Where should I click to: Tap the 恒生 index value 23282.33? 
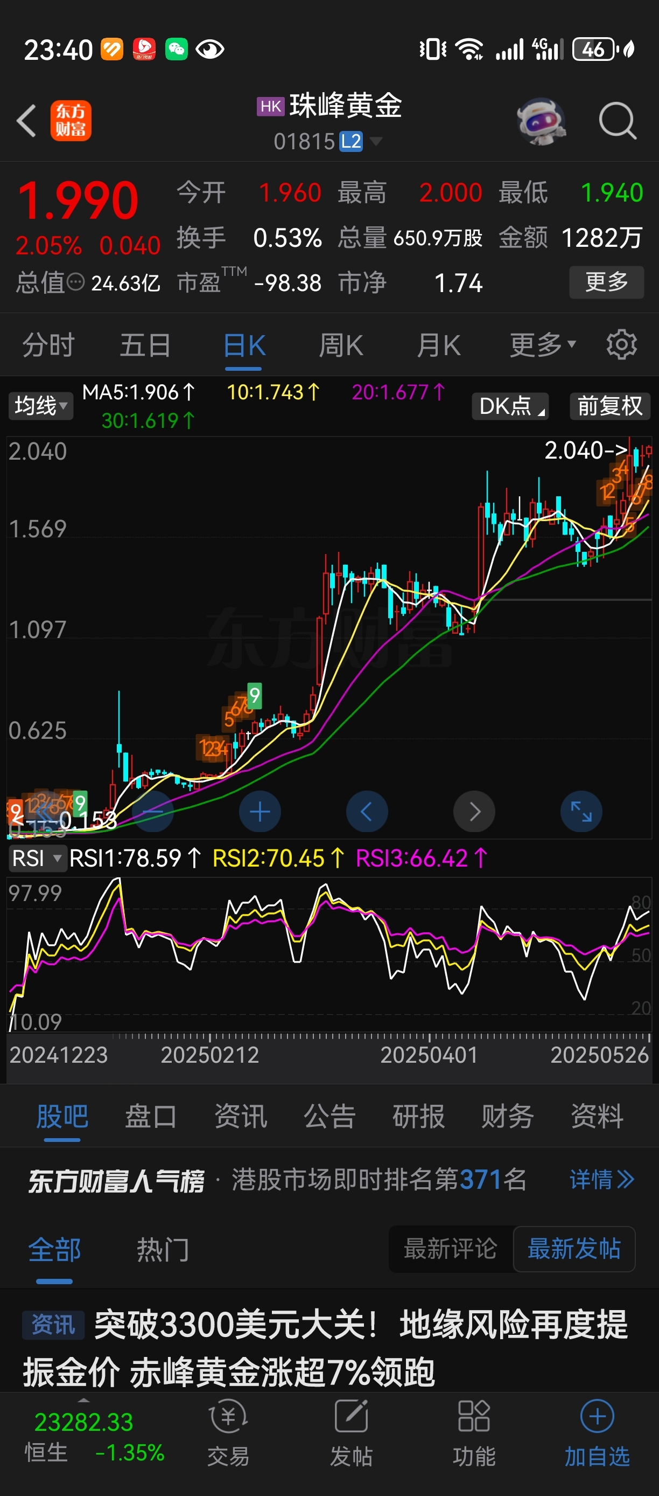pos(83,1422)
